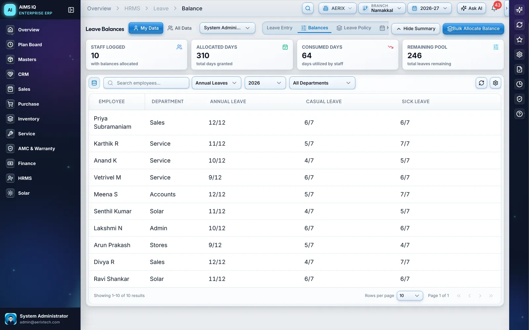Open the System Admini... user dropdown
Screen dimensions: 529x330
[x=227, y=28]
